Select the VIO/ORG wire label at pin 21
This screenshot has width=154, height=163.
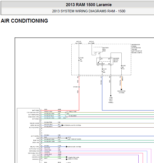(47, 152)
